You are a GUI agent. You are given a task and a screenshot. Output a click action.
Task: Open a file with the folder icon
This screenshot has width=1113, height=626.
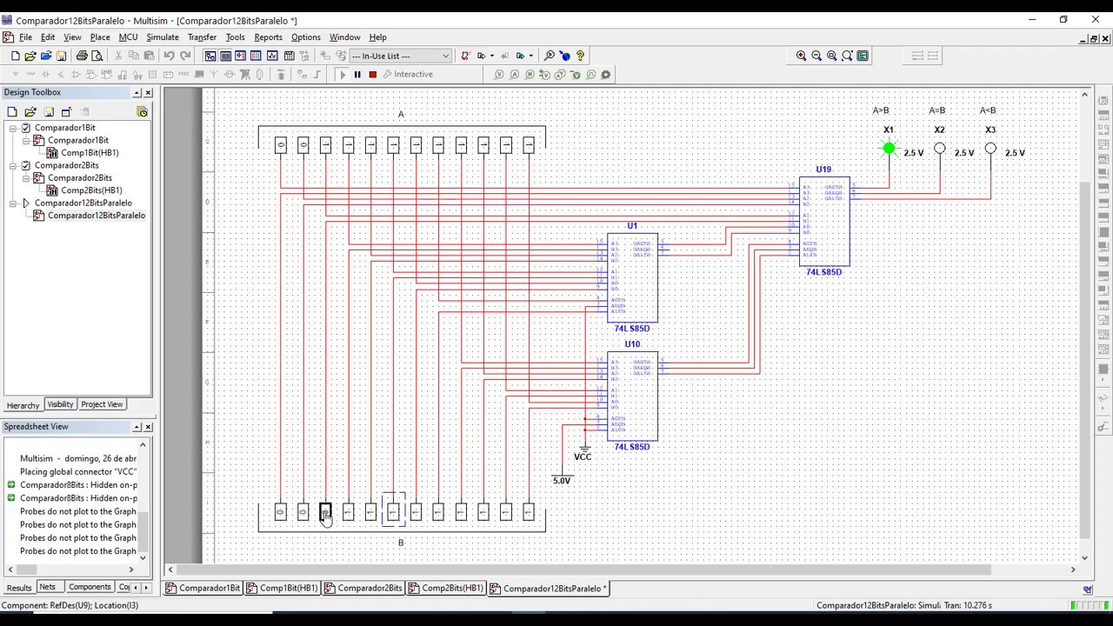[30, 56]
